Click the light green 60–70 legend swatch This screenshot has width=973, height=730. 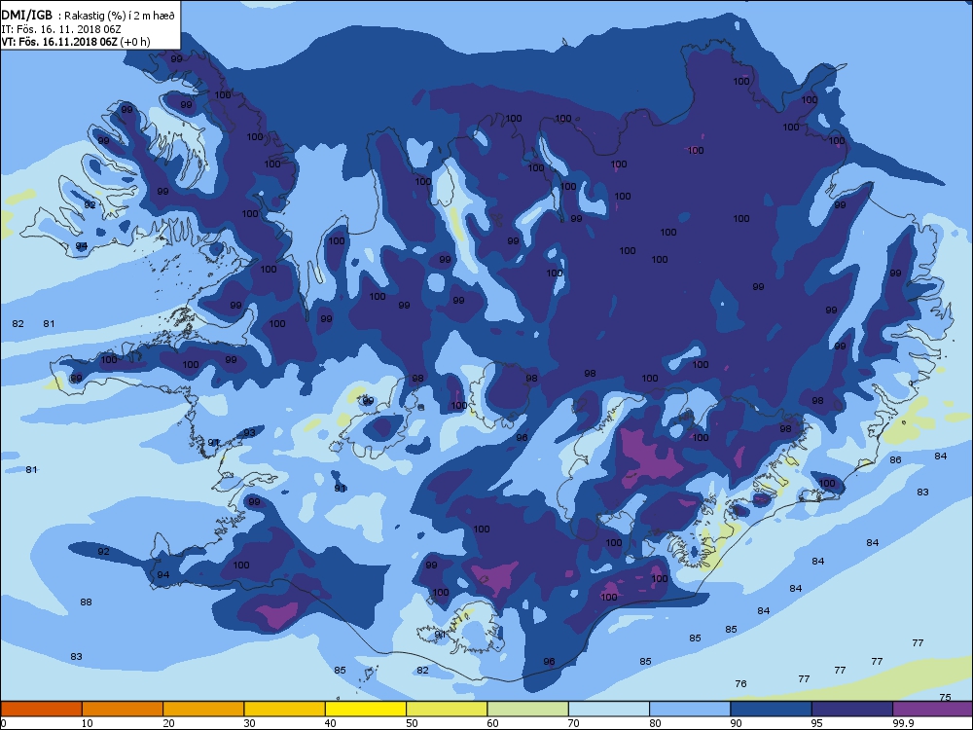tap(528, 709)
